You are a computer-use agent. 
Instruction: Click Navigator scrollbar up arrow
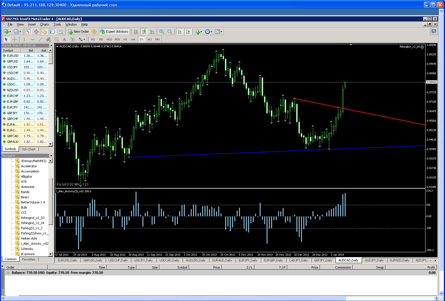coord(51,161)
